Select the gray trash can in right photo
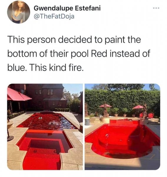This screenshot has width=167, height=177. coord(87,122)
